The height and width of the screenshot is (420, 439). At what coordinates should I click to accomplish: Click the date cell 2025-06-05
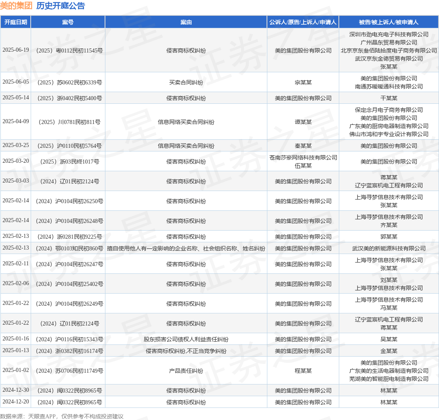[x=16, y=82]
